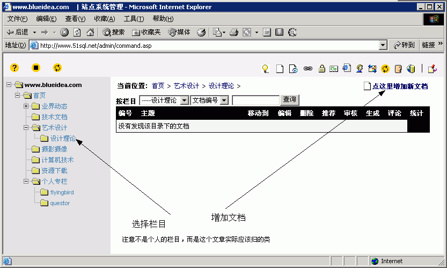The image size is (447, 268).
Task: Open the 编辑(E) menu
Action: (x=47, y=19)
